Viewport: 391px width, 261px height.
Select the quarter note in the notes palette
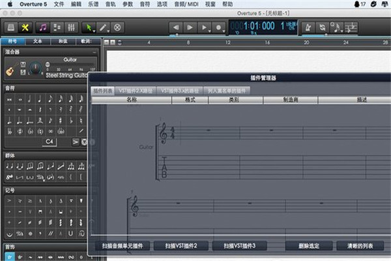click(40, 99)
